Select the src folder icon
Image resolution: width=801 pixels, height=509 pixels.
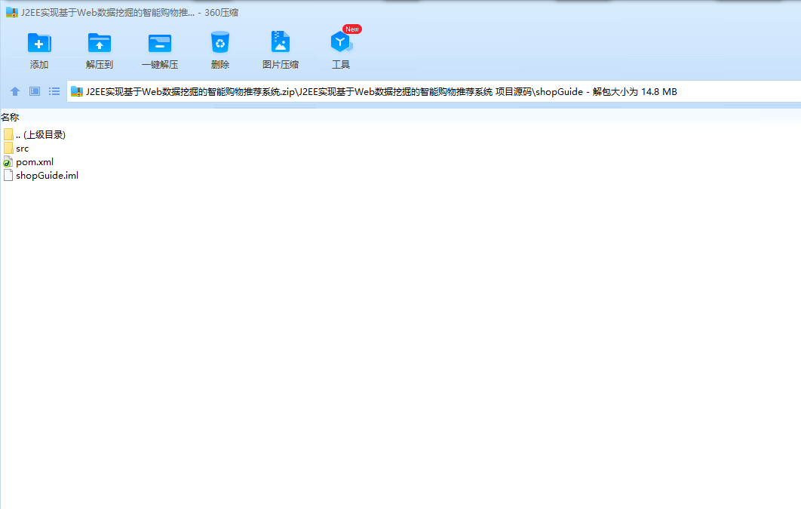click(8, 148)
